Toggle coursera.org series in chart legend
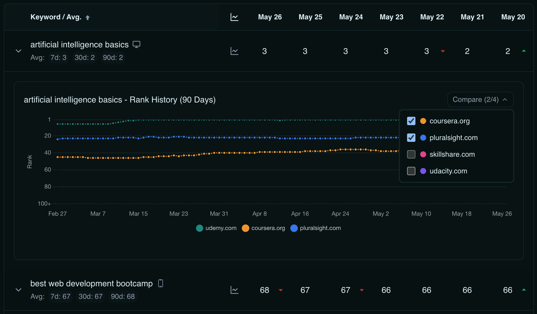The height and width of the screenshot is (314, 537). (x=263, y=228)
